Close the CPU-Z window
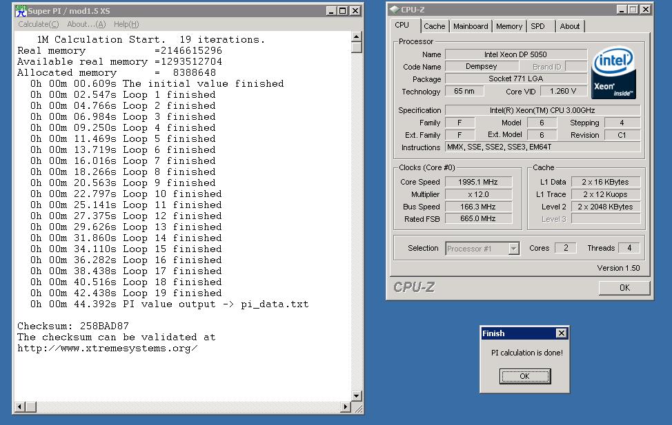Screen dimensions: 672x425 645,10
